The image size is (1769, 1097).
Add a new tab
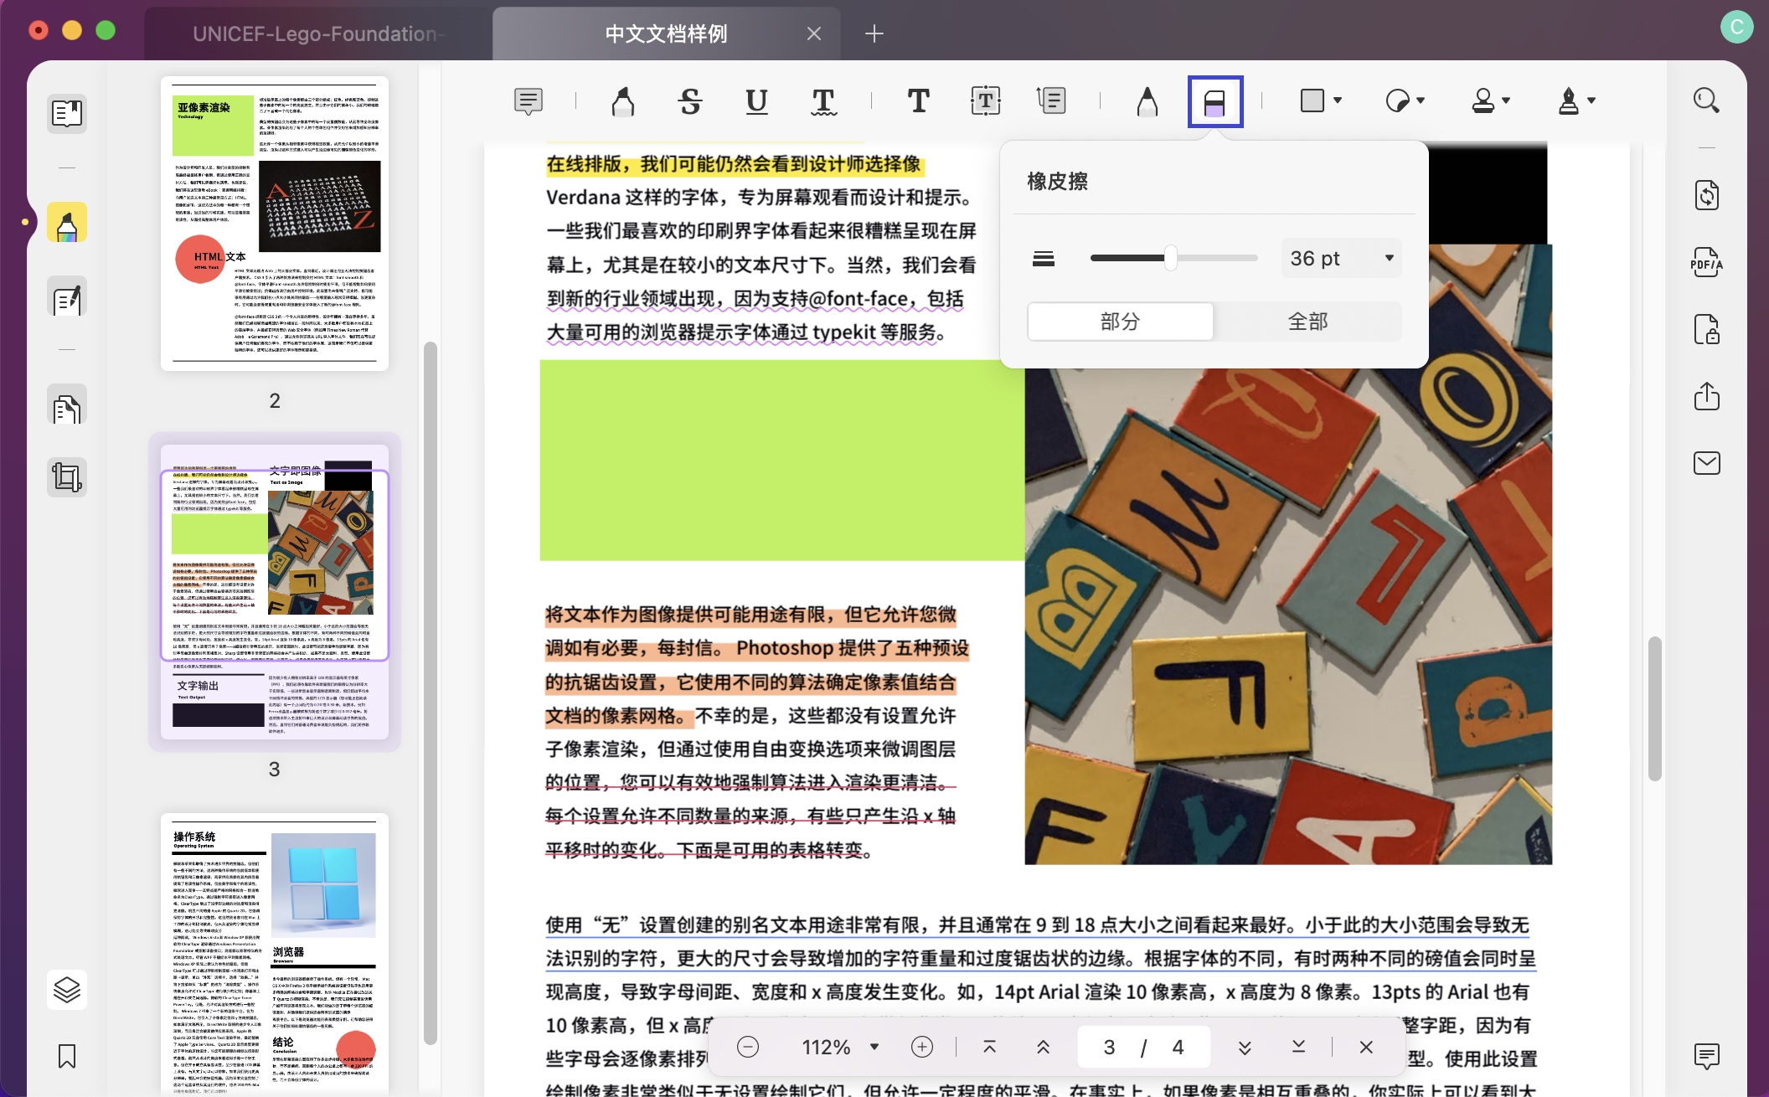tap(874, 33)
